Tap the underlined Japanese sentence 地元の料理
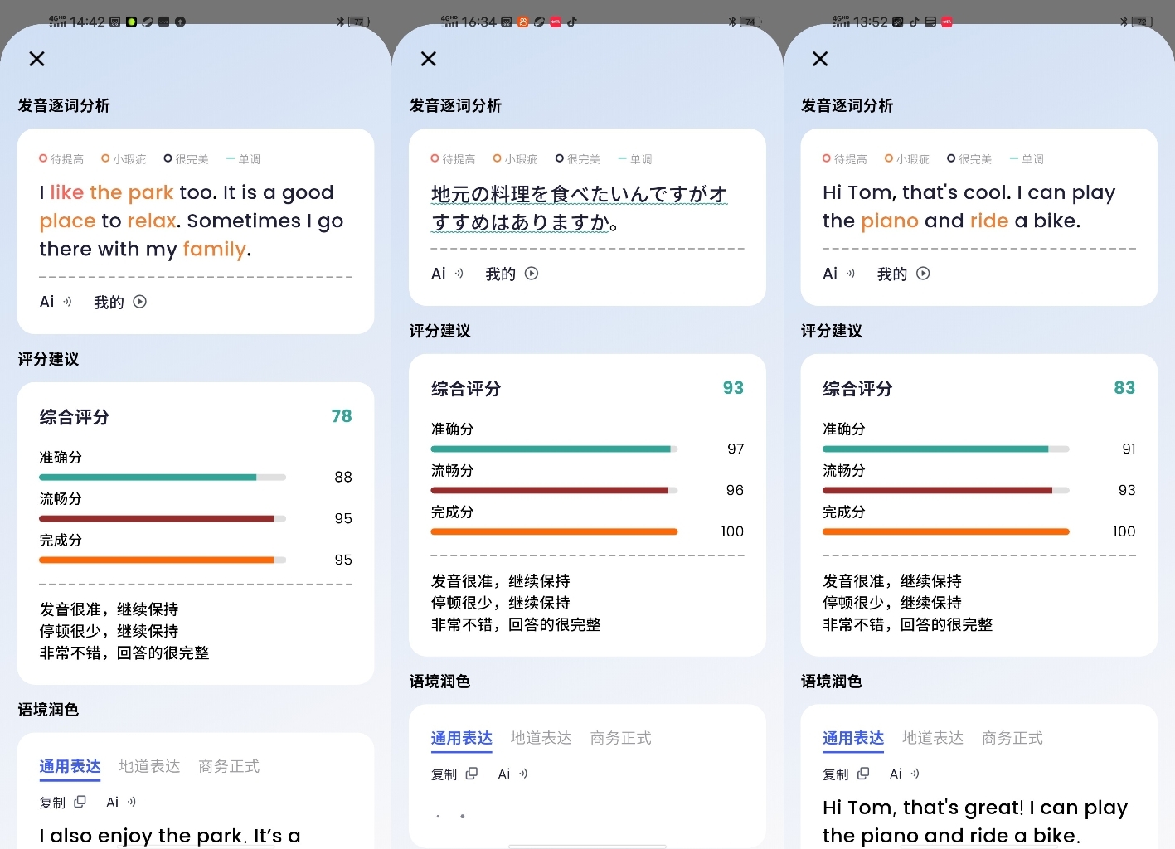The height and width of the screenshot is (849, 1175). [579, 208]
